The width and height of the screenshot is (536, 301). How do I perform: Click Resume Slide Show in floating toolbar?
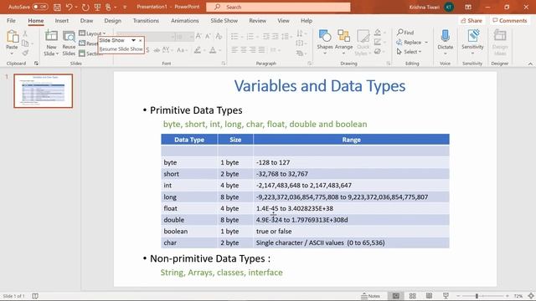point(121,49)
